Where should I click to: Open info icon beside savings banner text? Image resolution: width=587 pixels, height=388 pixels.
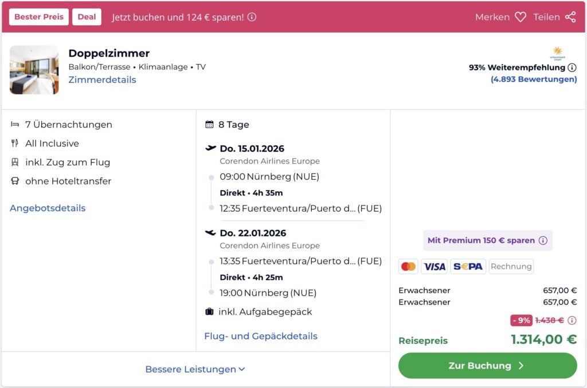[252, 17]
